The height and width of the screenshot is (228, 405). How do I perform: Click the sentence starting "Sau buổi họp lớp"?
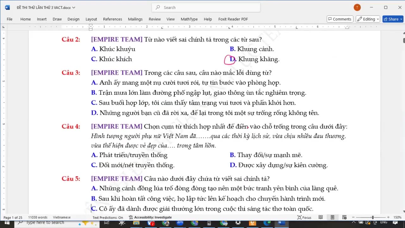coord(197,103)
